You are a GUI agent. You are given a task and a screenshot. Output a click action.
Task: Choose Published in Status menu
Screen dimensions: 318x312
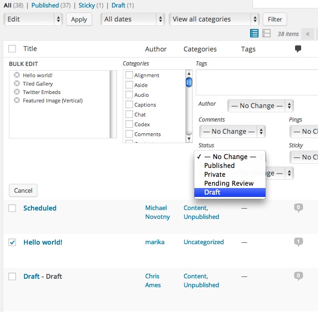tap(230, 166)
